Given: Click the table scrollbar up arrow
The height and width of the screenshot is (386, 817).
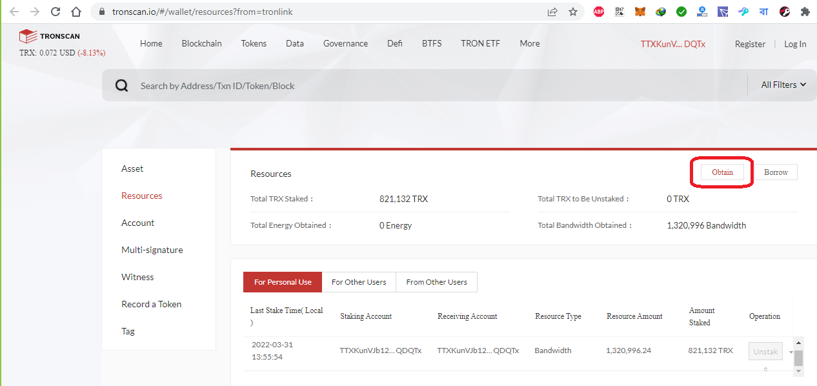Looking at the screenshot, I should click(798, 343).
